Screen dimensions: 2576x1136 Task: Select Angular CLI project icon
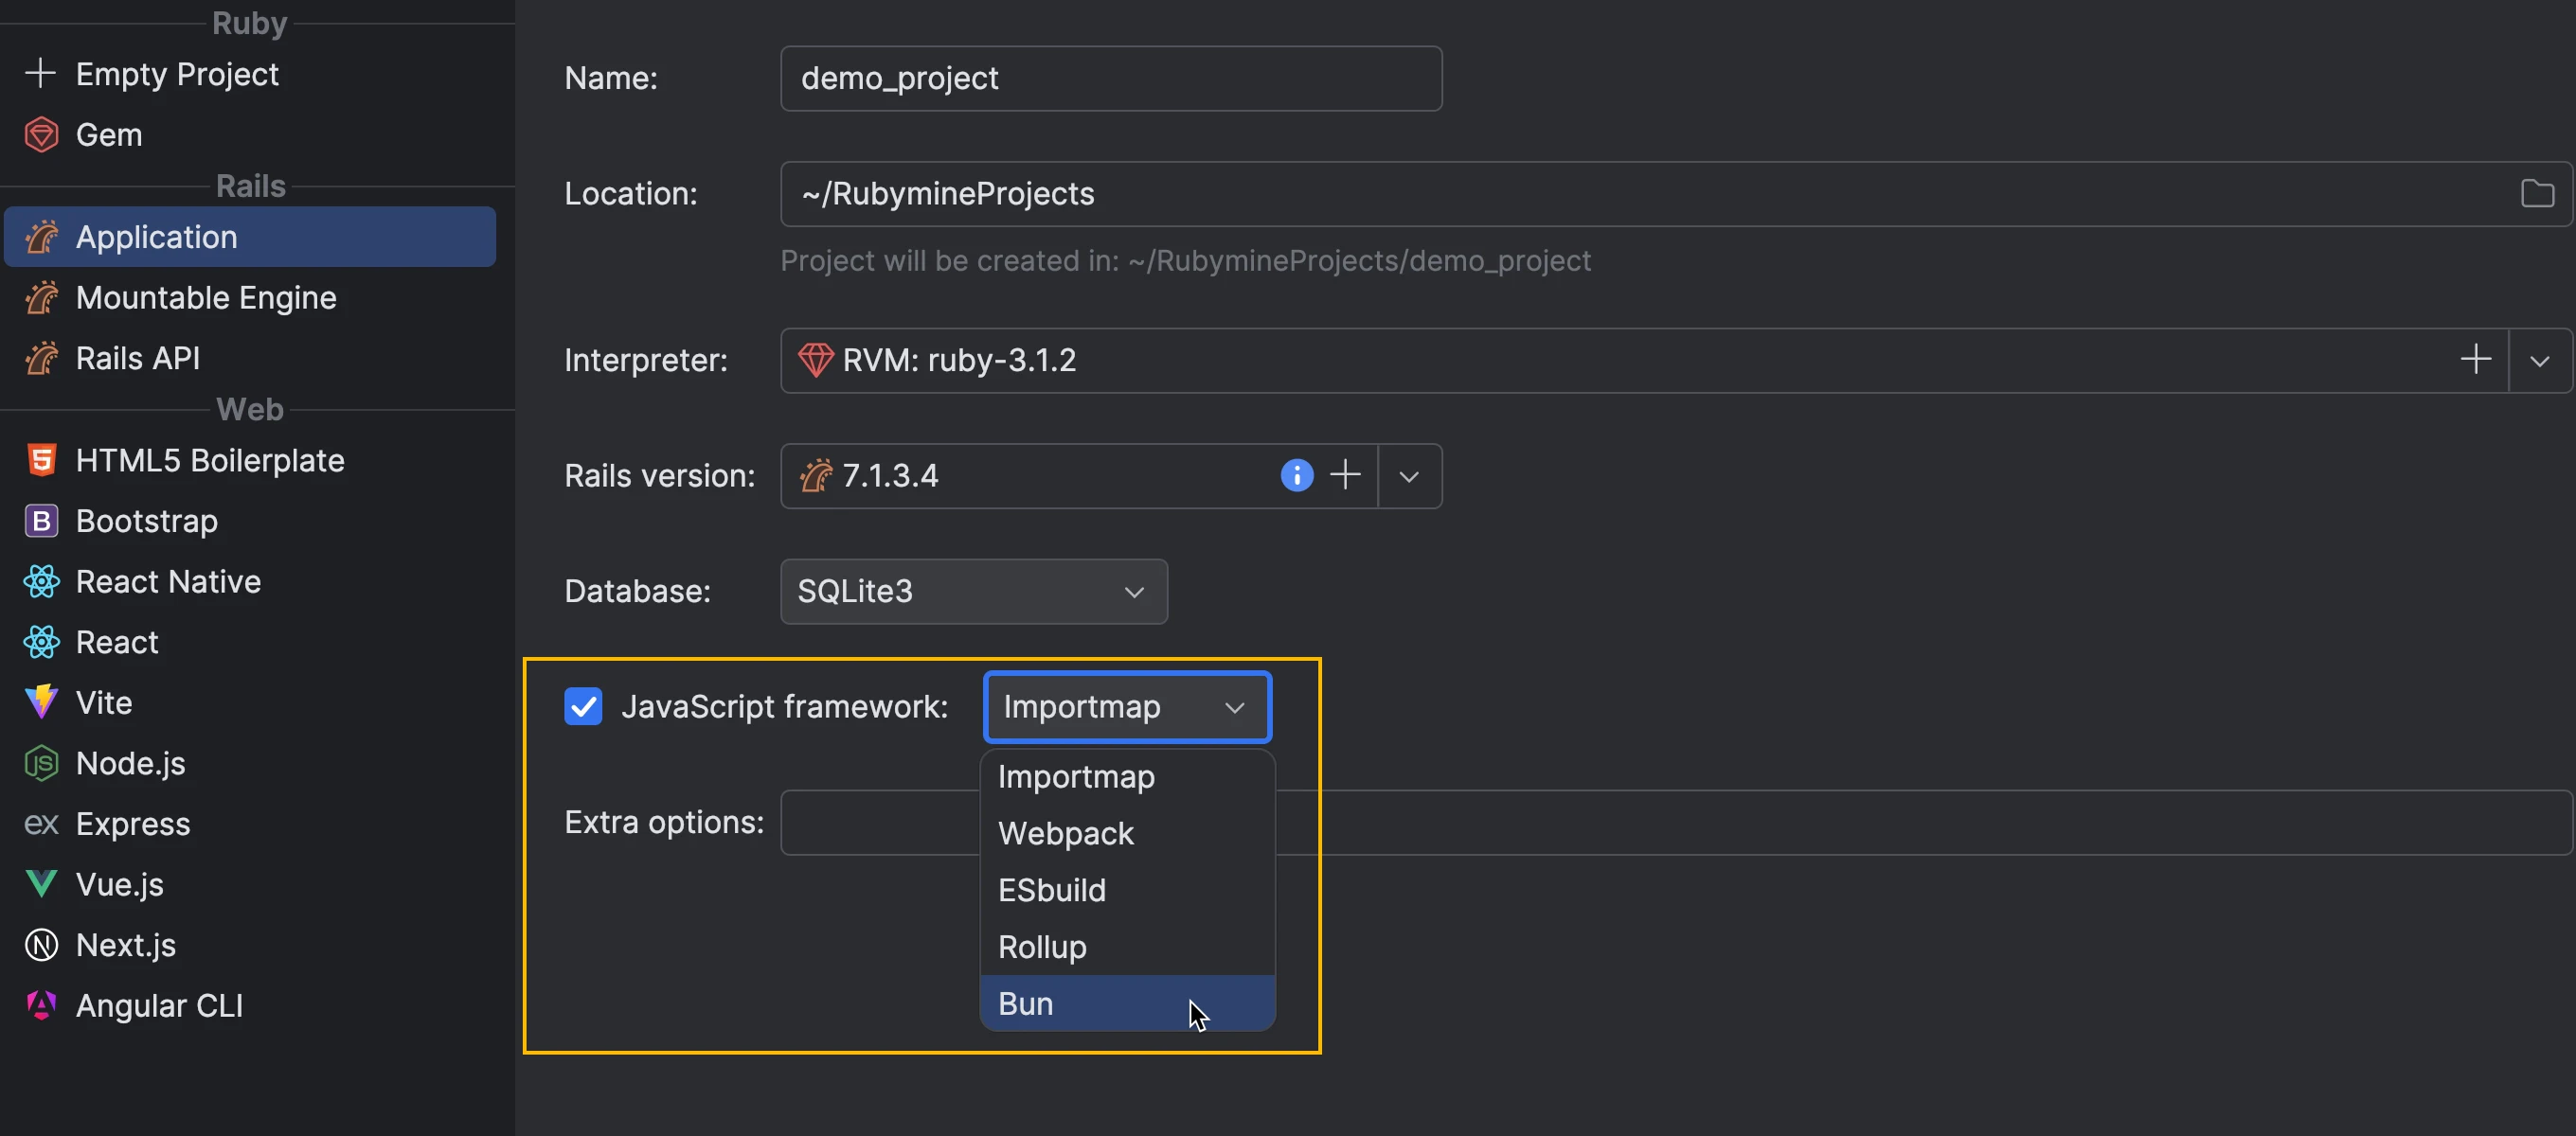click(41, 1005)
